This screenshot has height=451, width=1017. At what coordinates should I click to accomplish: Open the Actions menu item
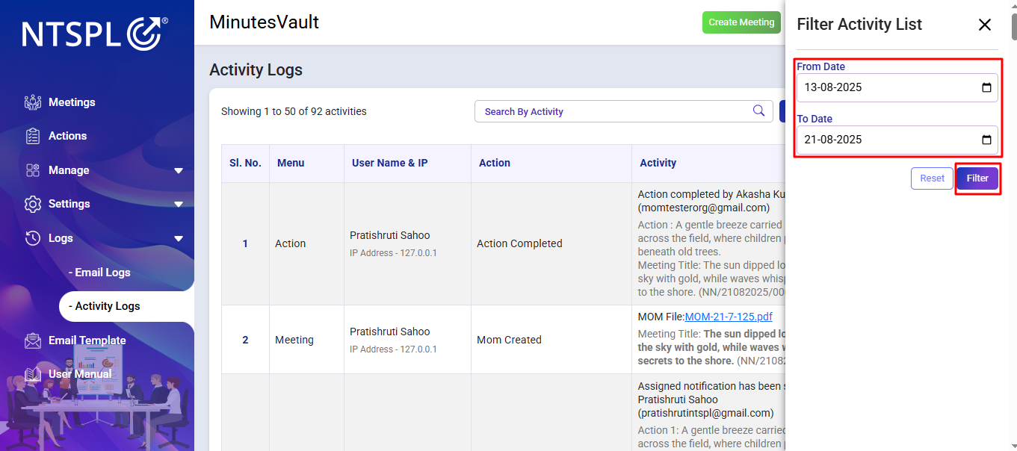click(x=68, y=136)
